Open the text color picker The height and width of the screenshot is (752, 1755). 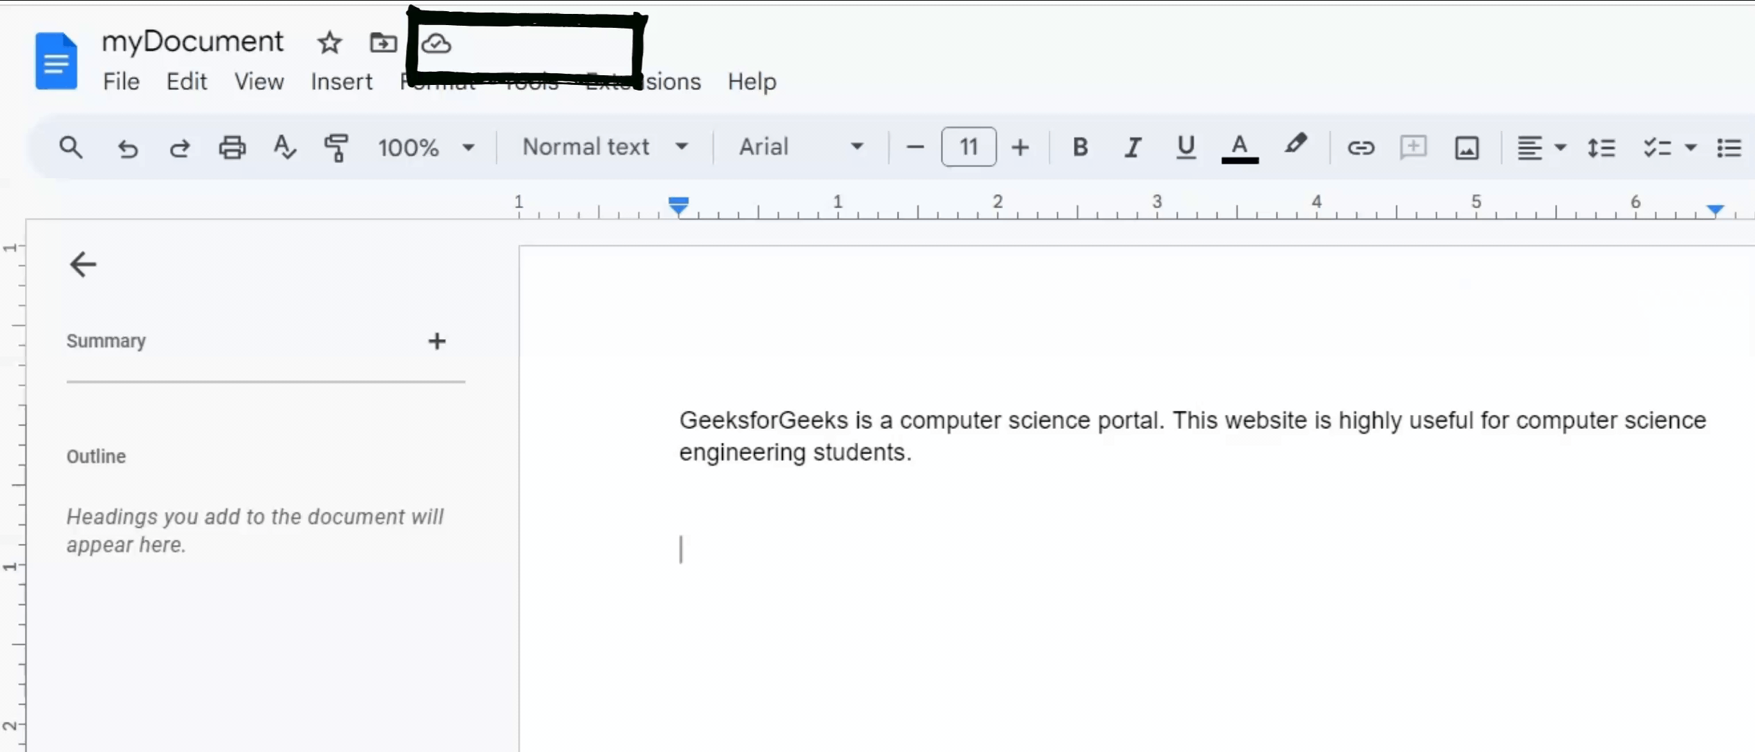click(1240, 148)
